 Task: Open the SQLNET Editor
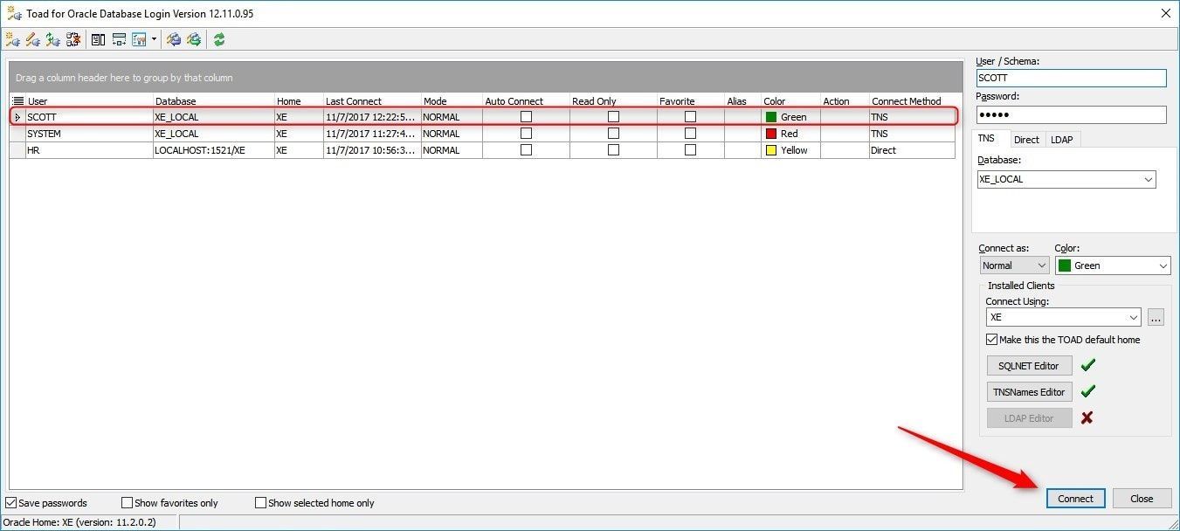(x=1029, y=366)
